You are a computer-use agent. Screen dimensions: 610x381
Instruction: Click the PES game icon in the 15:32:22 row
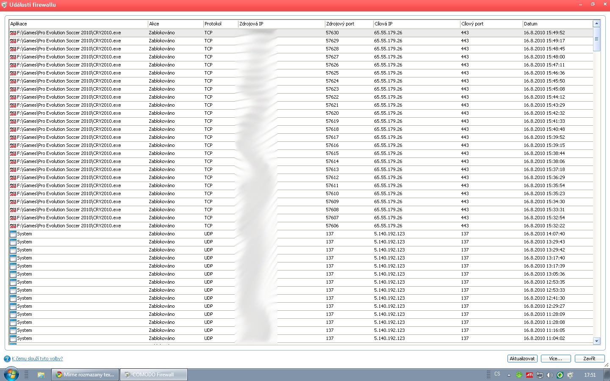[x=13, y=226]
